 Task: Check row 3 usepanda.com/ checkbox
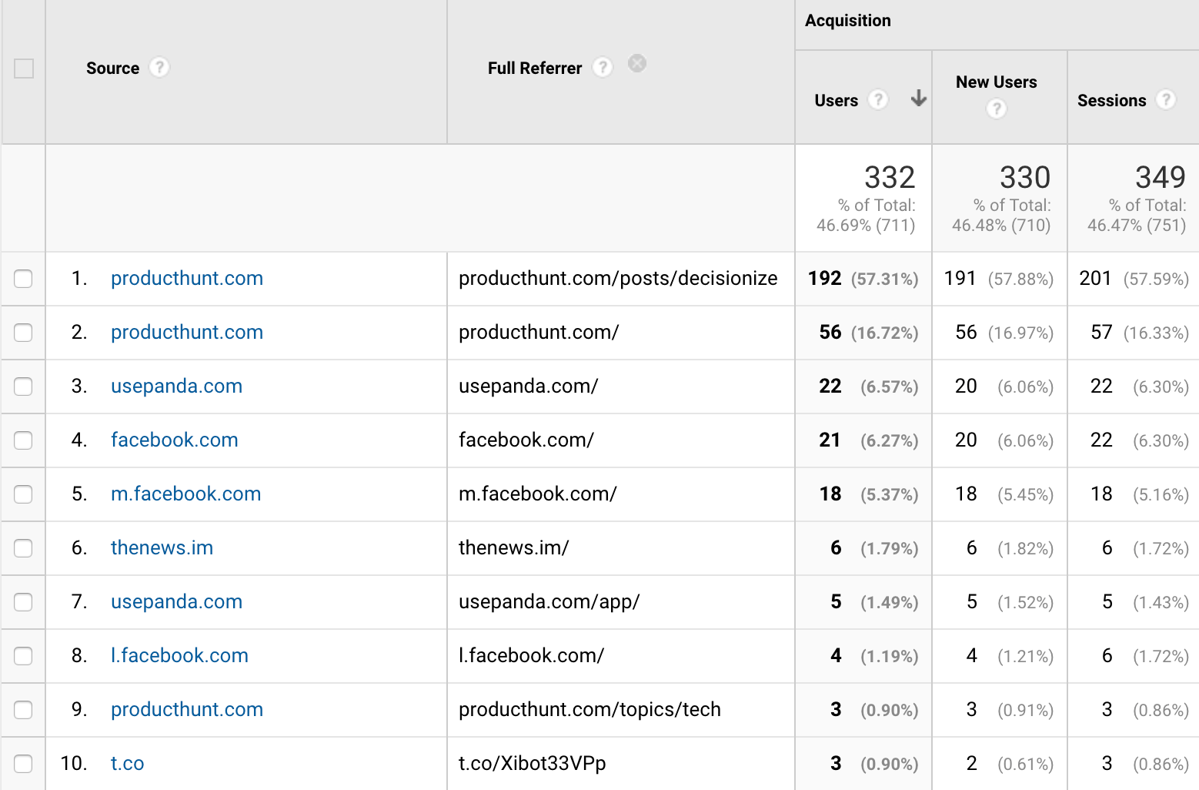click(23, 387)
